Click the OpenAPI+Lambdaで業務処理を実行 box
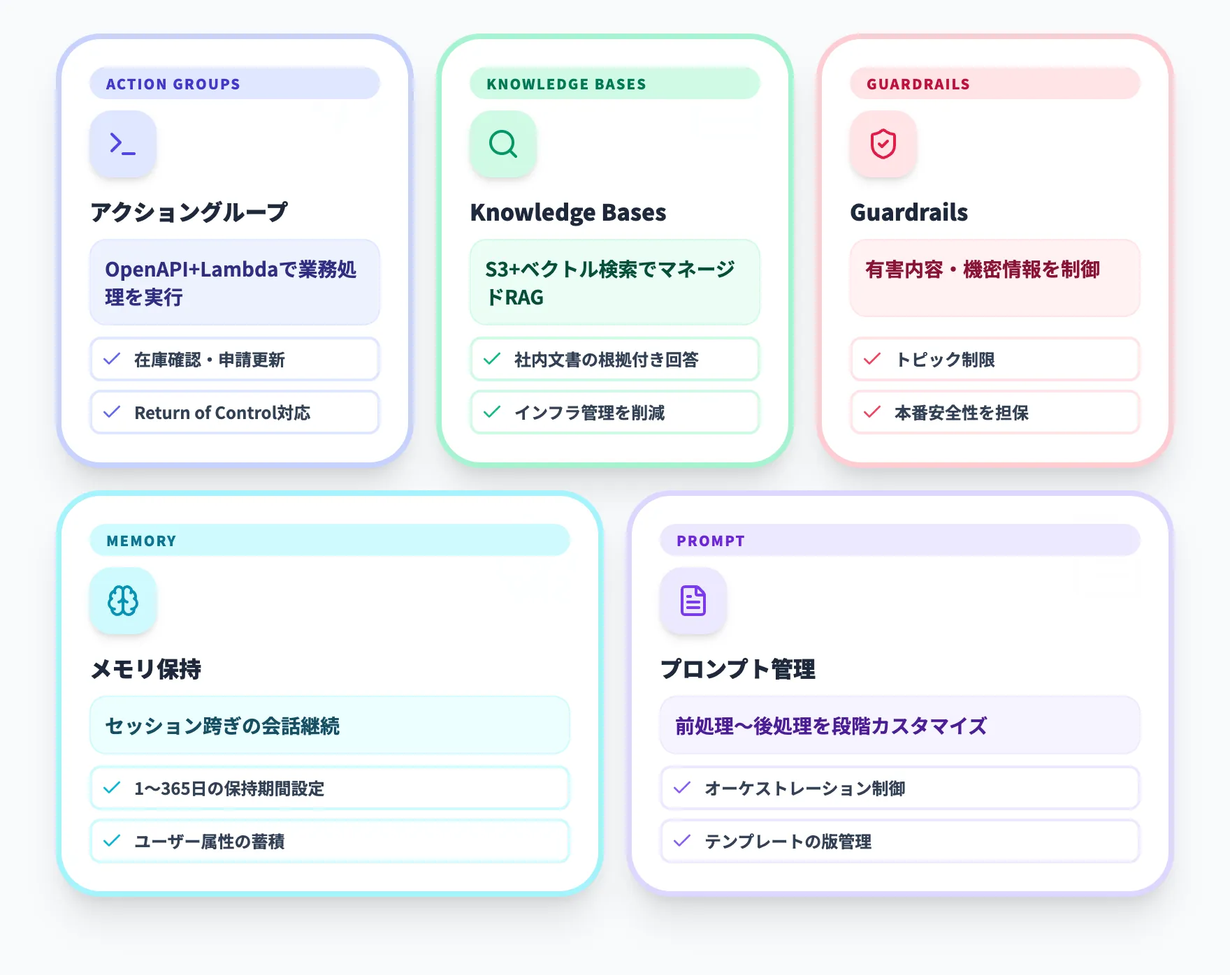Image resolution: width=1230 pixels, height=975 pixels. [234, 282]
